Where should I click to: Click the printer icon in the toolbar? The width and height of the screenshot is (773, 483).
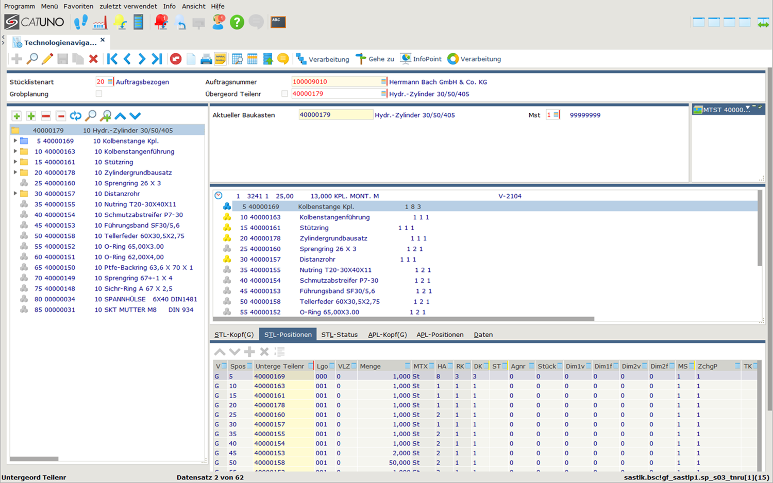[206, 59]
